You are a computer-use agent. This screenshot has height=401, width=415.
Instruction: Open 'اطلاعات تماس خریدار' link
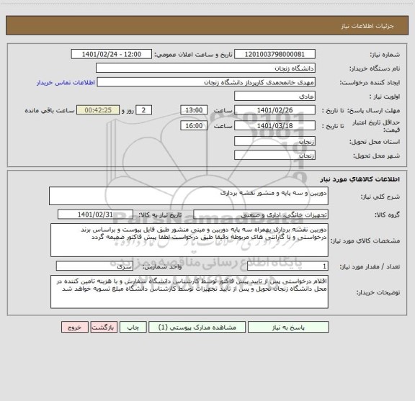[66, 83]
